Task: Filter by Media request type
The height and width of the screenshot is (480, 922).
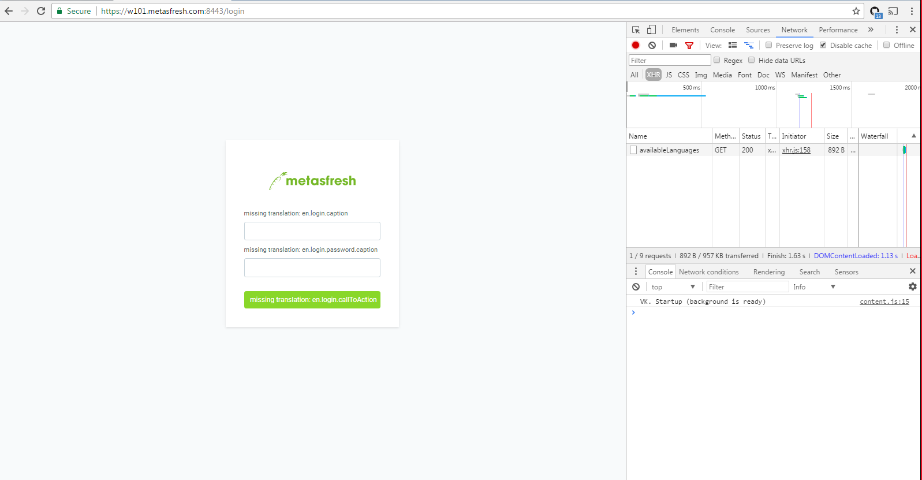Action: 722,75
